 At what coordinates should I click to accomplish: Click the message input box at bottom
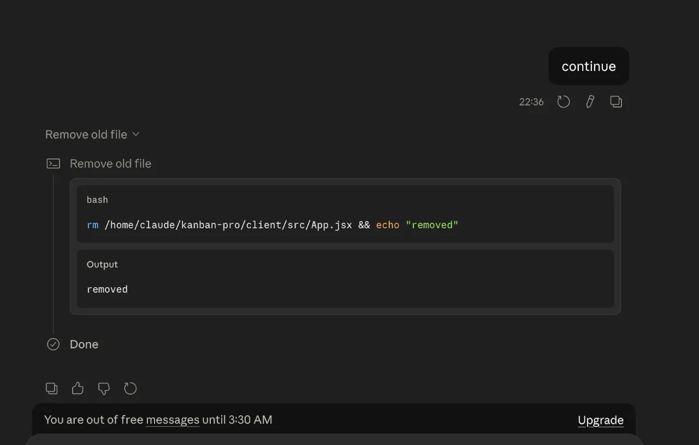coord(335,440)
